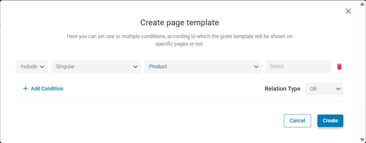Click the Create button

pos(330,121)
